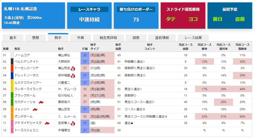Open the 展開 tab
The height and width of the screenshot is (139, 255).
(x=35, y=38)
